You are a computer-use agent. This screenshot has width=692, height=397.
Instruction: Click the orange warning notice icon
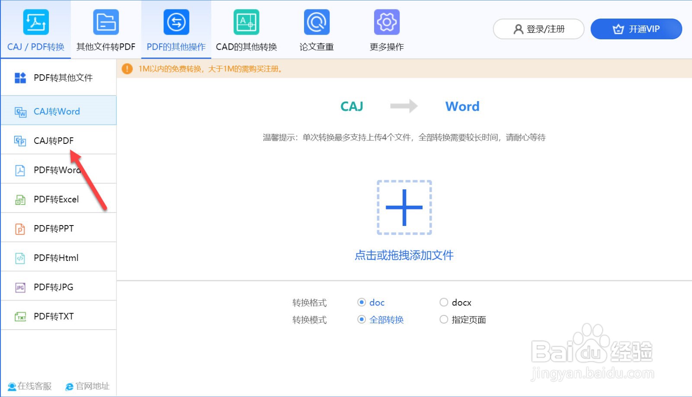[x=127, y=69]
